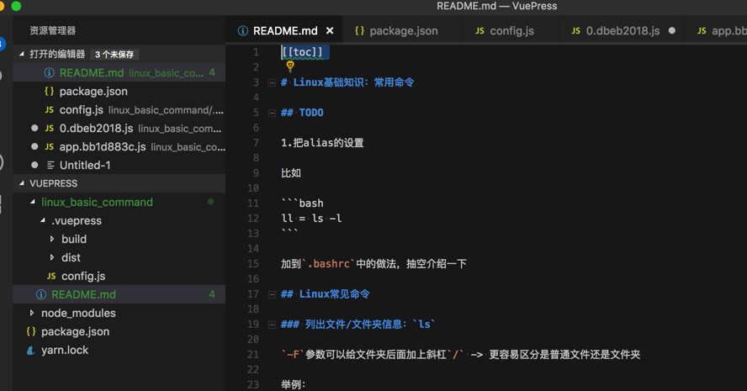This screenshot has width=747, height=391.
Task: Click the braces icon on package.json tab
Action: (x=359, y=31)
